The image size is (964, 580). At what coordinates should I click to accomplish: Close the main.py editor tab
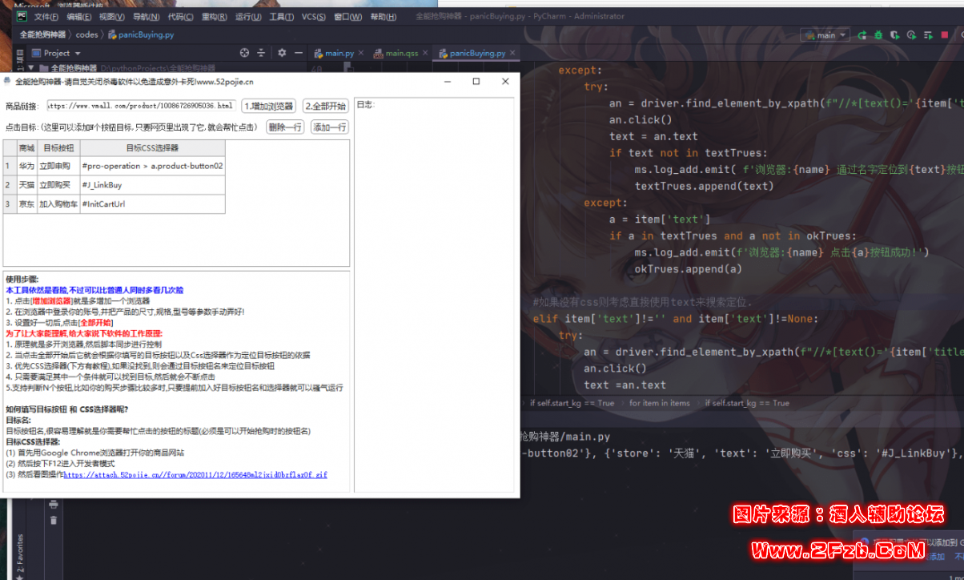[x=363, y=53]
